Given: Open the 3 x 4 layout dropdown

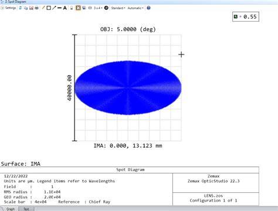Looking at the screenshot, I should point(98,8).
